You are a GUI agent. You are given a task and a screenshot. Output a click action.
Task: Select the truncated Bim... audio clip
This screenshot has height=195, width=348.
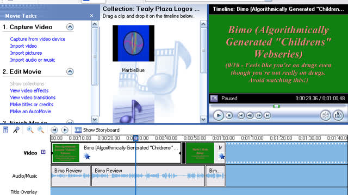[x=215, y=175]
